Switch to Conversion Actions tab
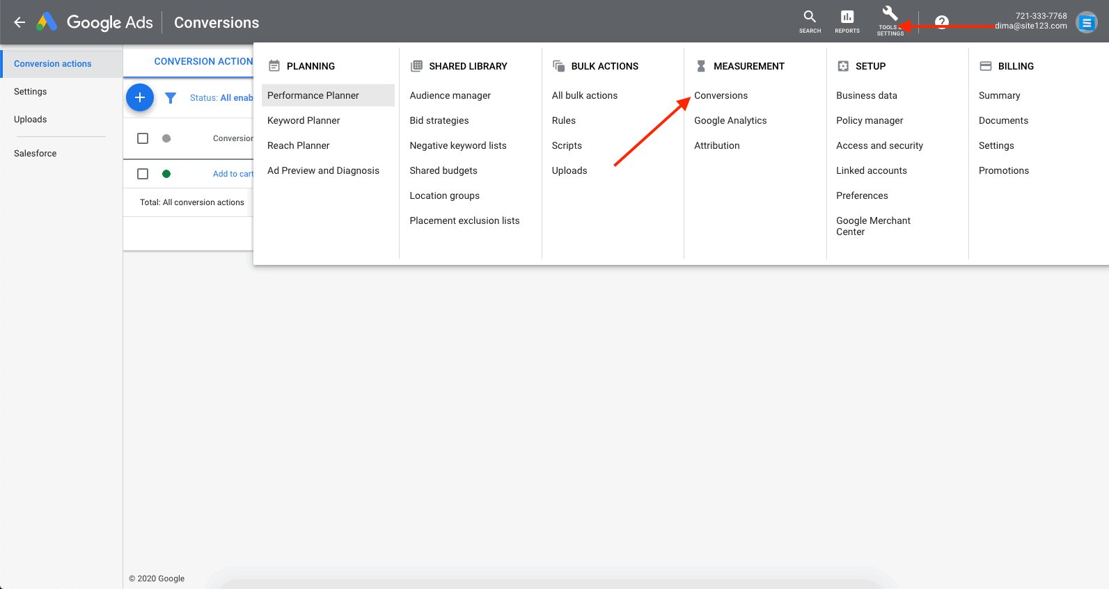This screenshot has width=1109, height=589. pos(203,61)
